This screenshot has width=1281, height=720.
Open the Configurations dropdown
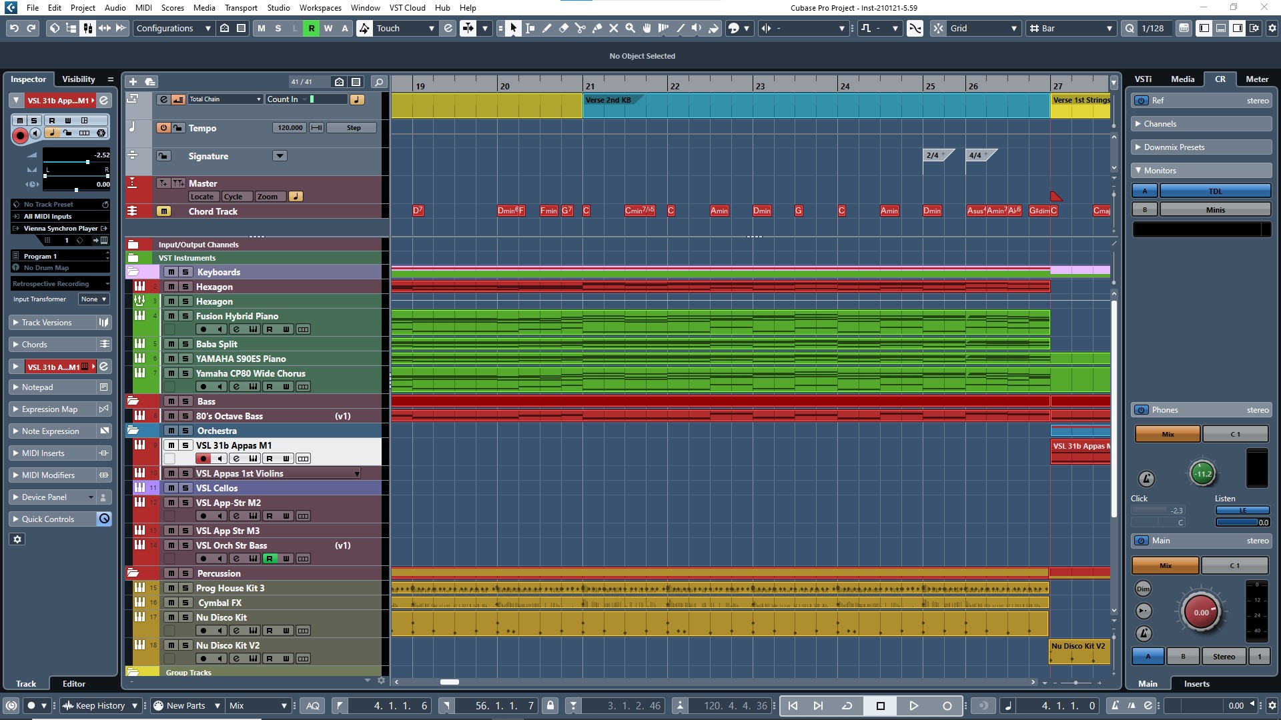tap(207, 28)
